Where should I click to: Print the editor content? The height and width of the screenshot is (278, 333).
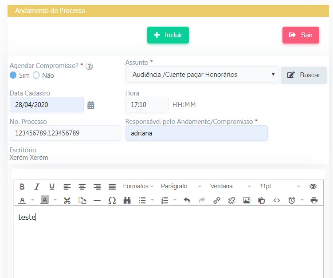[314, 200]
